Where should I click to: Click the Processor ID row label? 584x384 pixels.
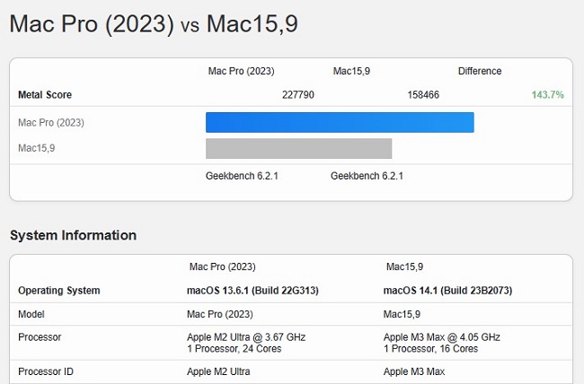tap(46, 370)
